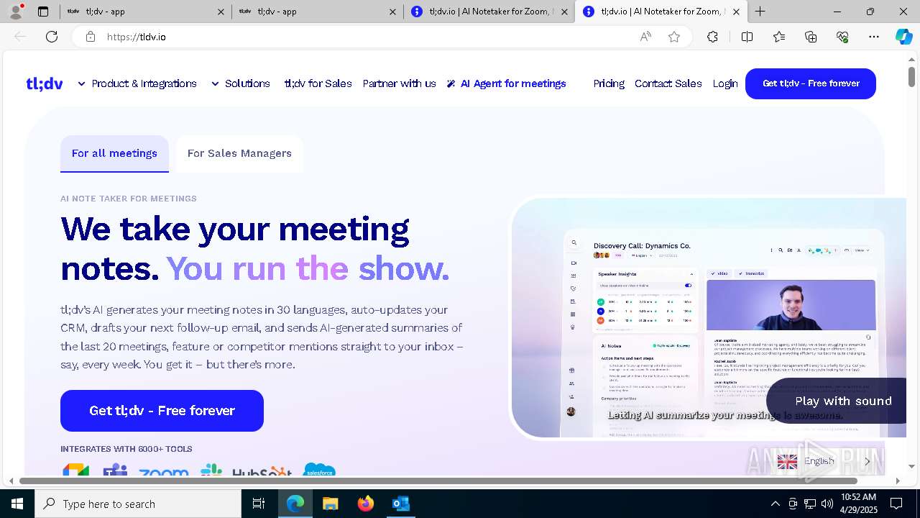The width and height of the screenshot is (920, 518).
Task: Click the large hero Get tl;dv - Free forever button
Action: (x=162, y=411)
